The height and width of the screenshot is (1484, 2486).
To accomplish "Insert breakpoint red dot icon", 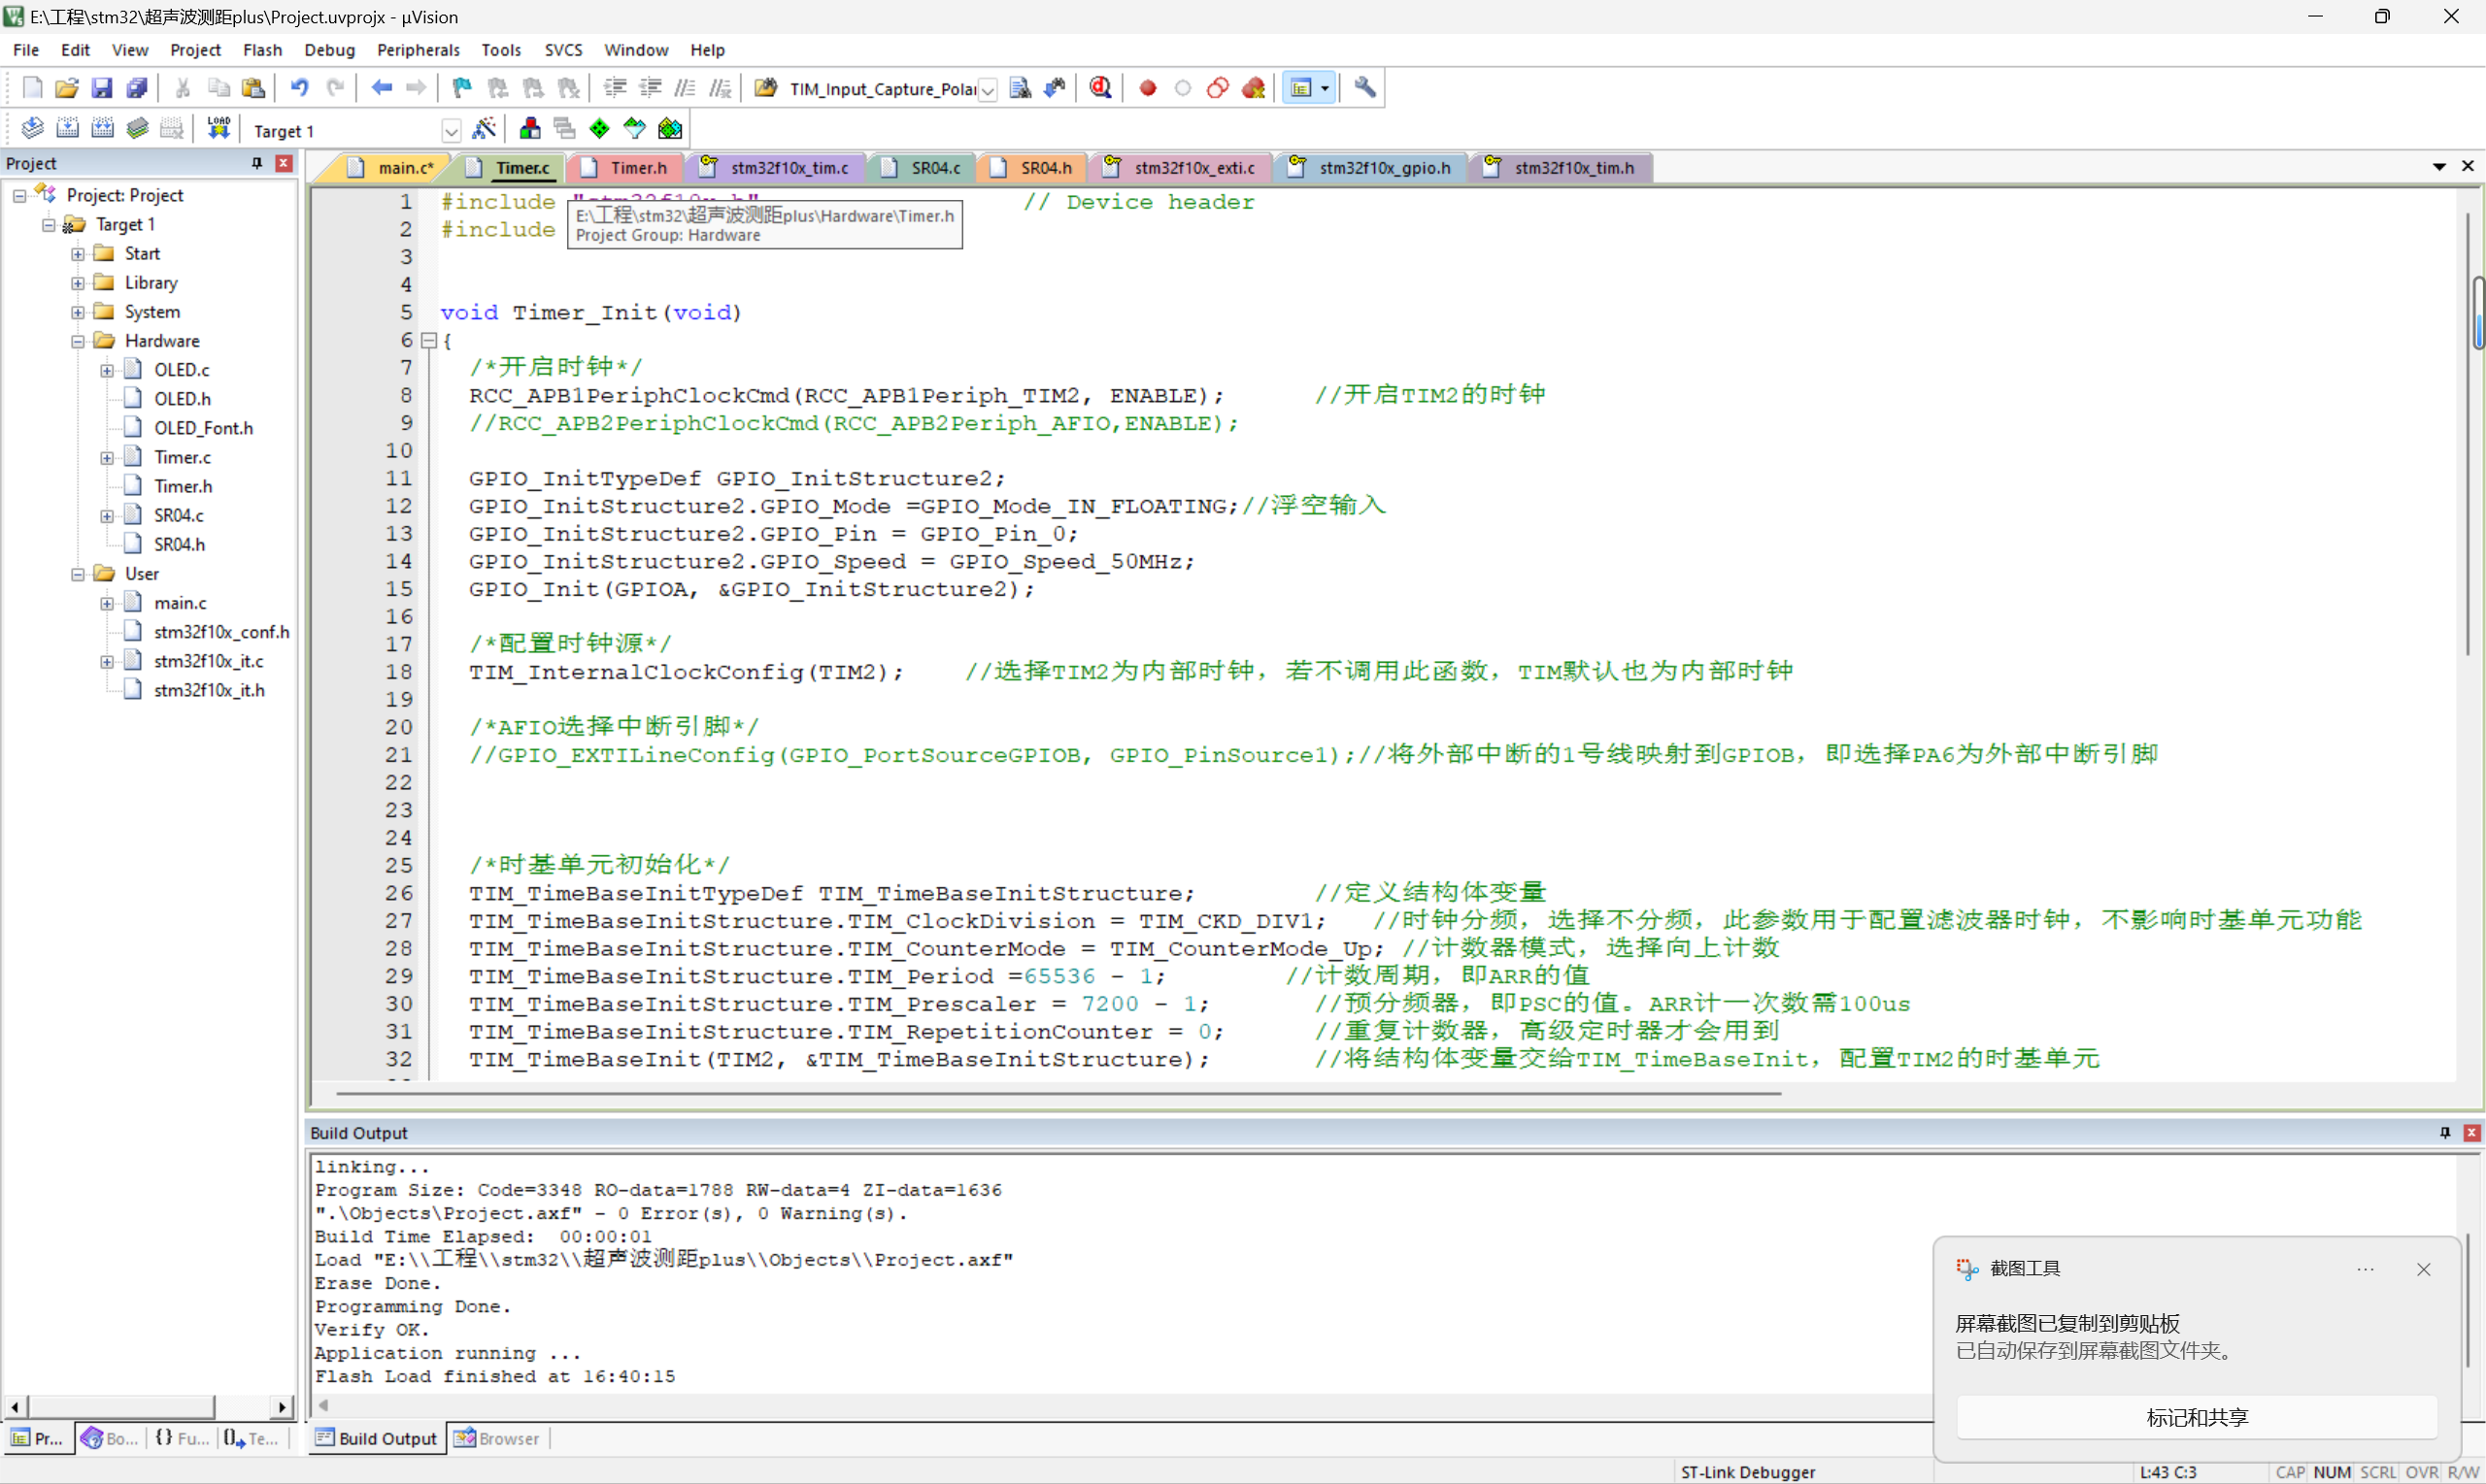I will (x=1148, y=88).
